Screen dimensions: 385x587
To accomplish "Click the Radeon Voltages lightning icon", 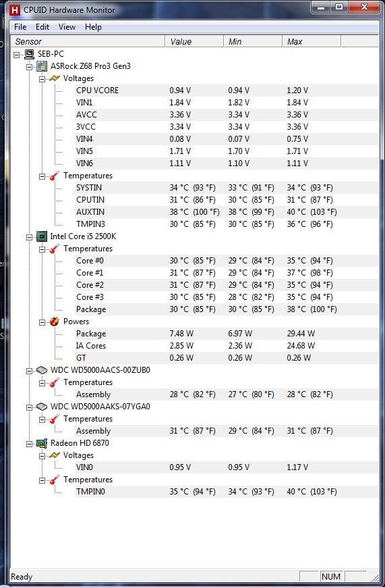I will pyautogui.click(x=55, y=455).
